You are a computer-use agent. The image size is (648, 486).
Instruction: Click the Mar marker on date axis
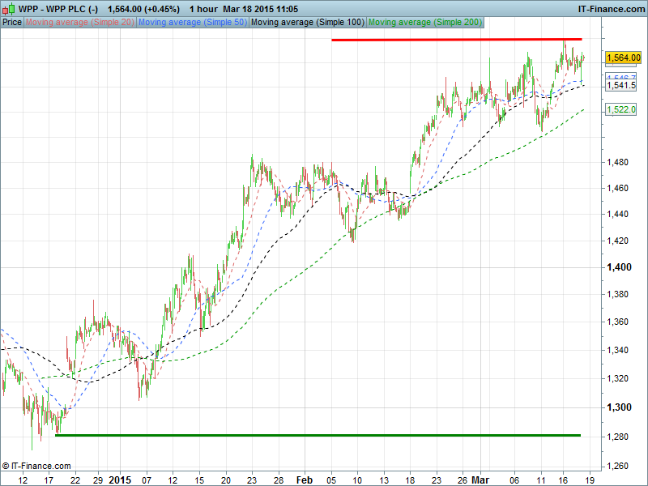coord(481,479)
